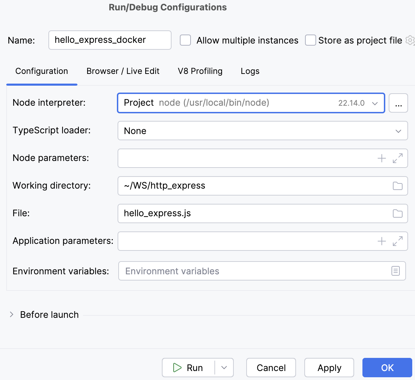Open the folder browser for Working directory
The height and width of the screenshot is (380, 415).
pos(397,186)
